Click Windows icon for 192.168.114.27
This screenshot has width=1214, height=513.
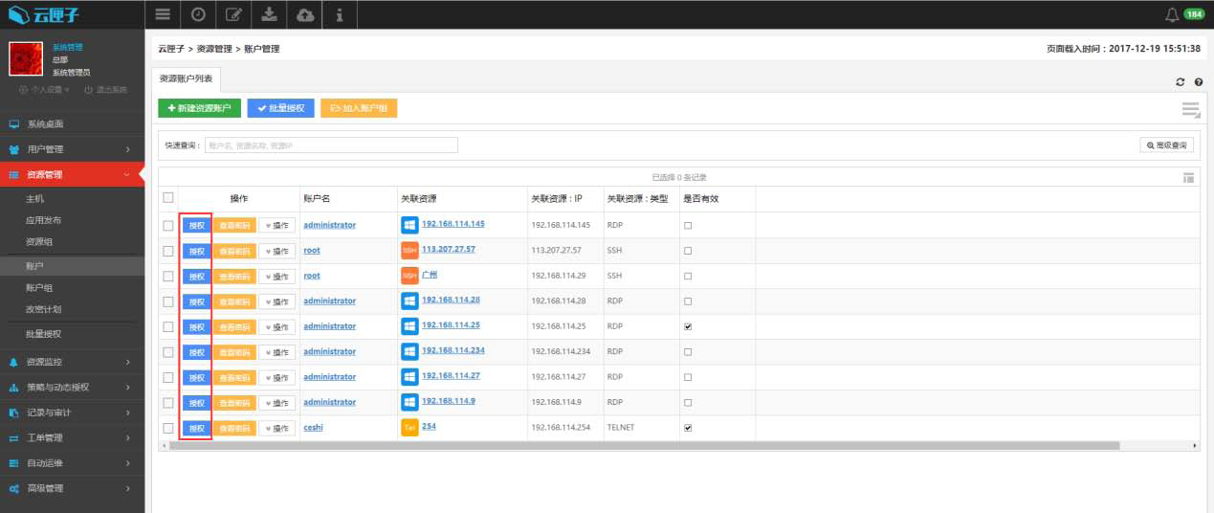point(409,377)
